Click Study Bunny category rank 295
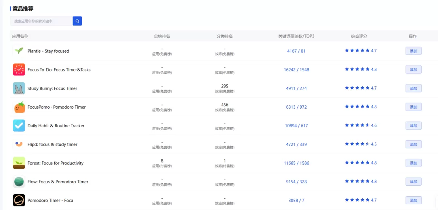Screen dimensions: 438x210 pyautogui.click(x=225, y=86)
